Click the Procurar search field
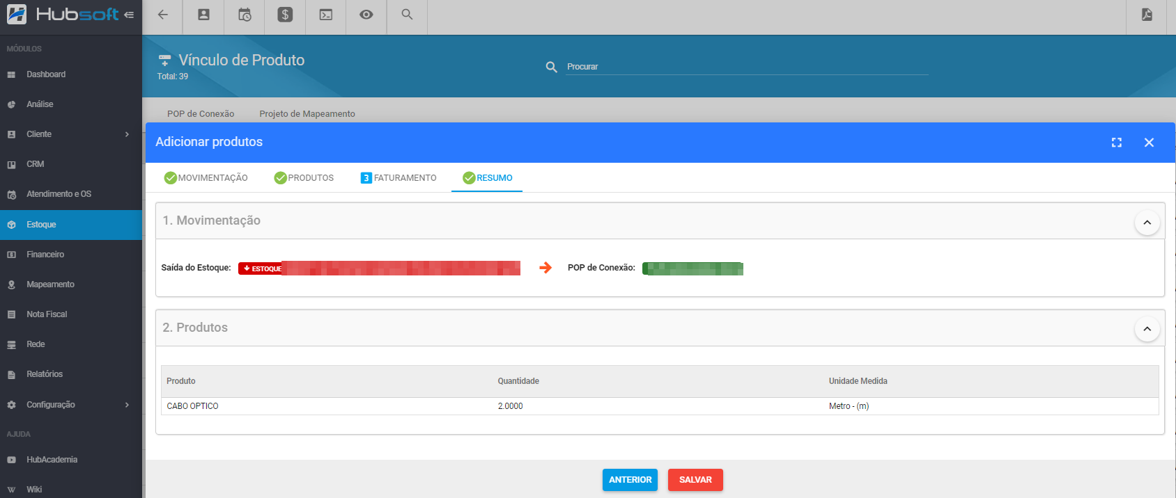The height and width of the screenshot is (498, 1176). click(747, 67)
